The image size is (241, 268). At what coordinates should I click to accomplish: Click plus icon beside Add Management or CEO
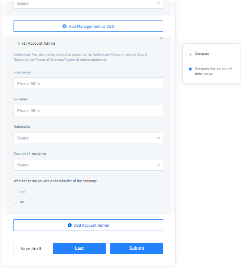64,26
